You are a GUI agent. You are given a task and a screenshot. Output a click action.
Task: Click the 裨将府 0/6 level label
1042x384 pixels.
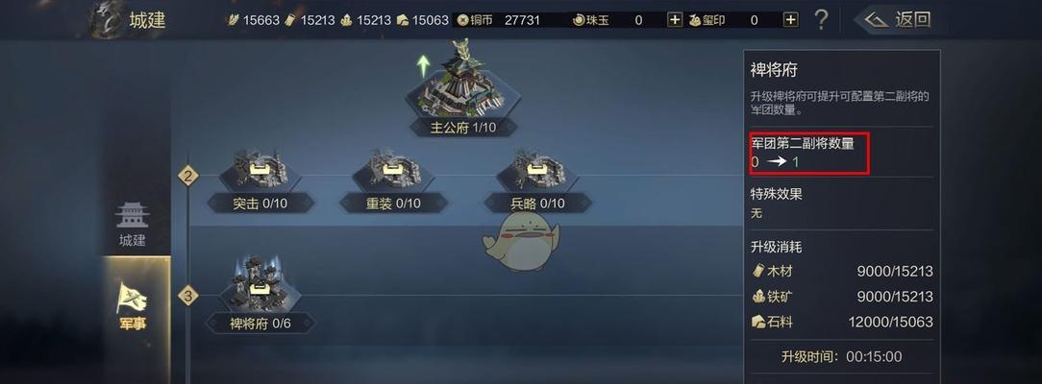tap(260, 324)
